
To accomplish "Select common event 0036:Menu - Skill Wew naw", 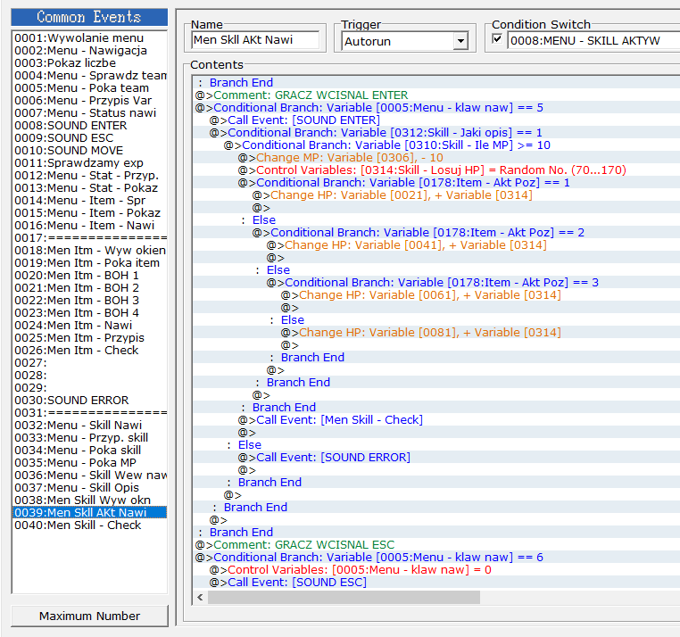I will (x=89, y=476).
